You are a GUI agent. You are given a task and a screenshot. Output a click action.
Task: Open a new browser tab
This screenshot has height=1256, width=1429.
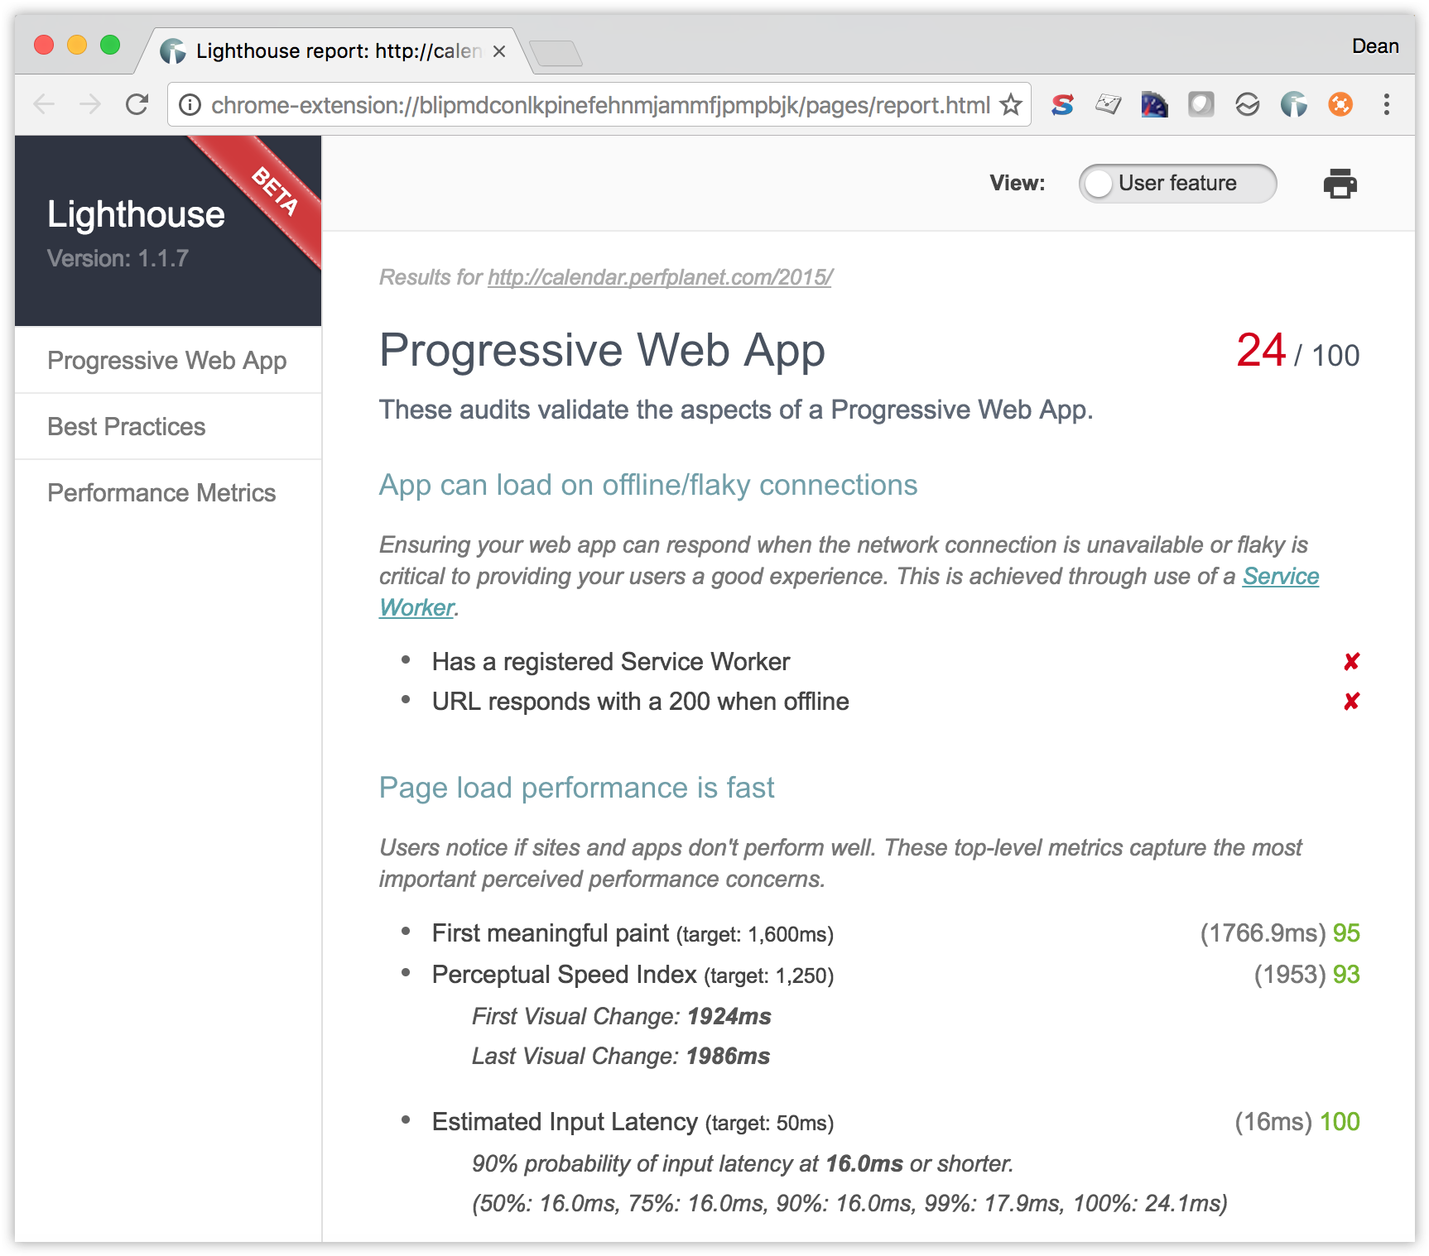pyautogui.click(x=556, y=53)
